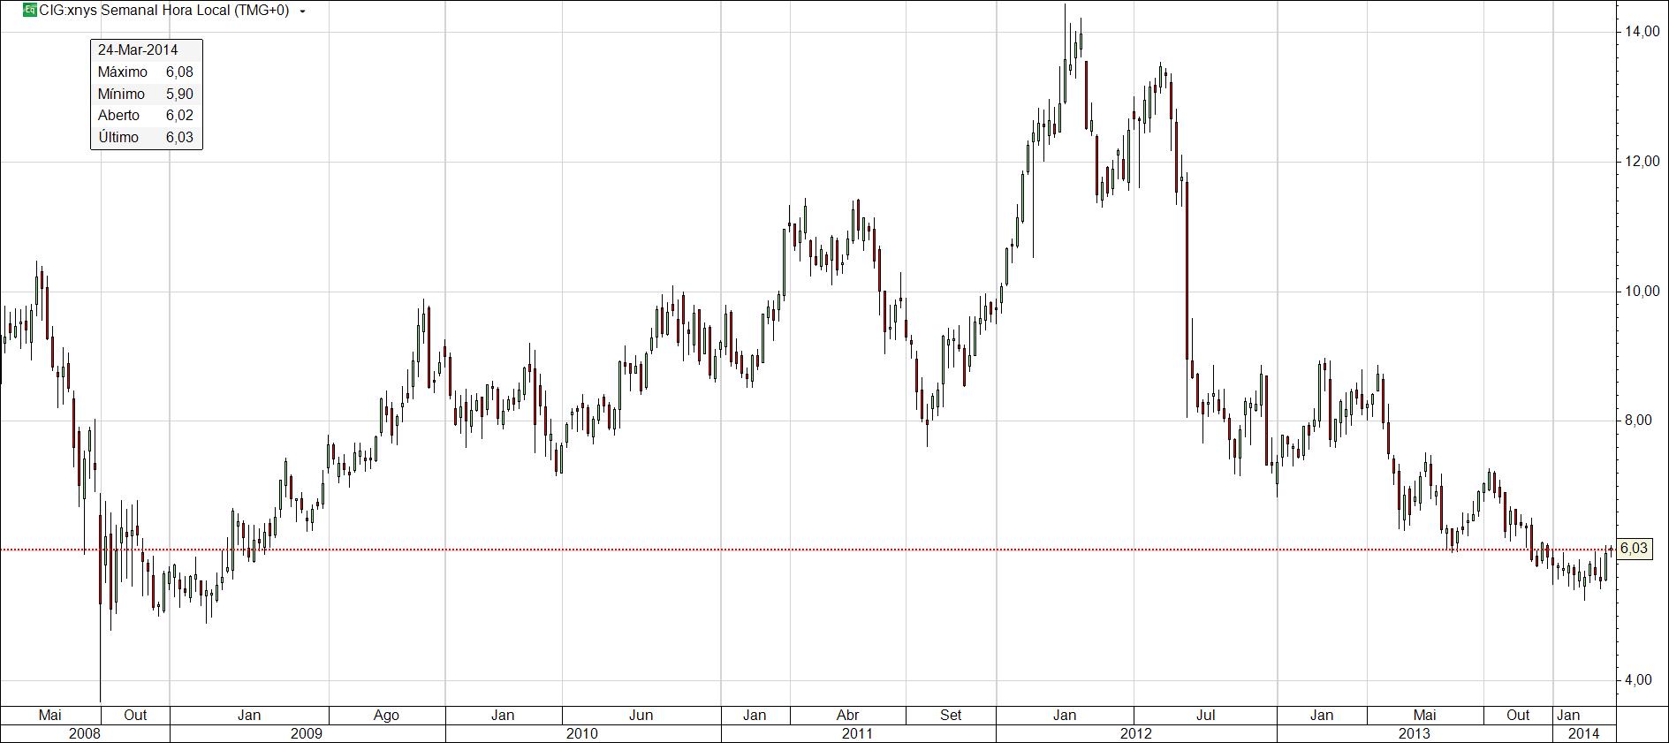Viewport: 1669px width, 743px height.
Task: Click the Ago month label on the time axis
Action: click(387, 715)
